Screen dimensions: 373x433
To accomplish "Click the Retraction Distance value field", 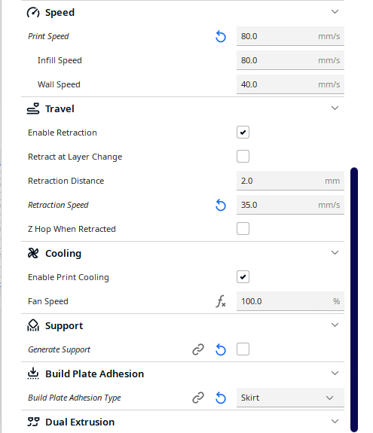I will coord(290,181).
